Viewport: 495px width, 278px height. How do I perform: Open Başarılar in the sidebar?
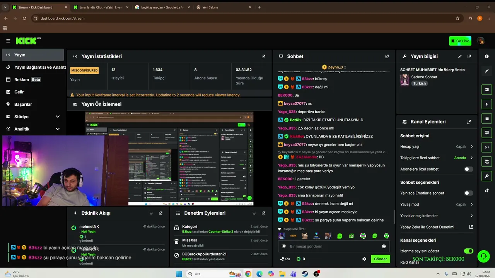point(33,104)
